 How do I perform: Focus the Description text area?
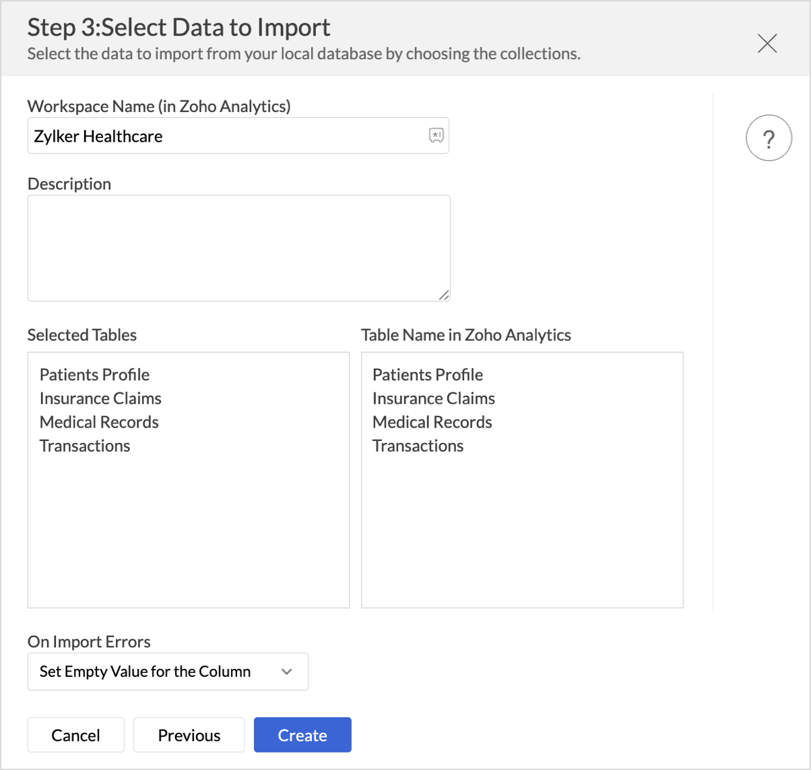(x=238, y=247)
